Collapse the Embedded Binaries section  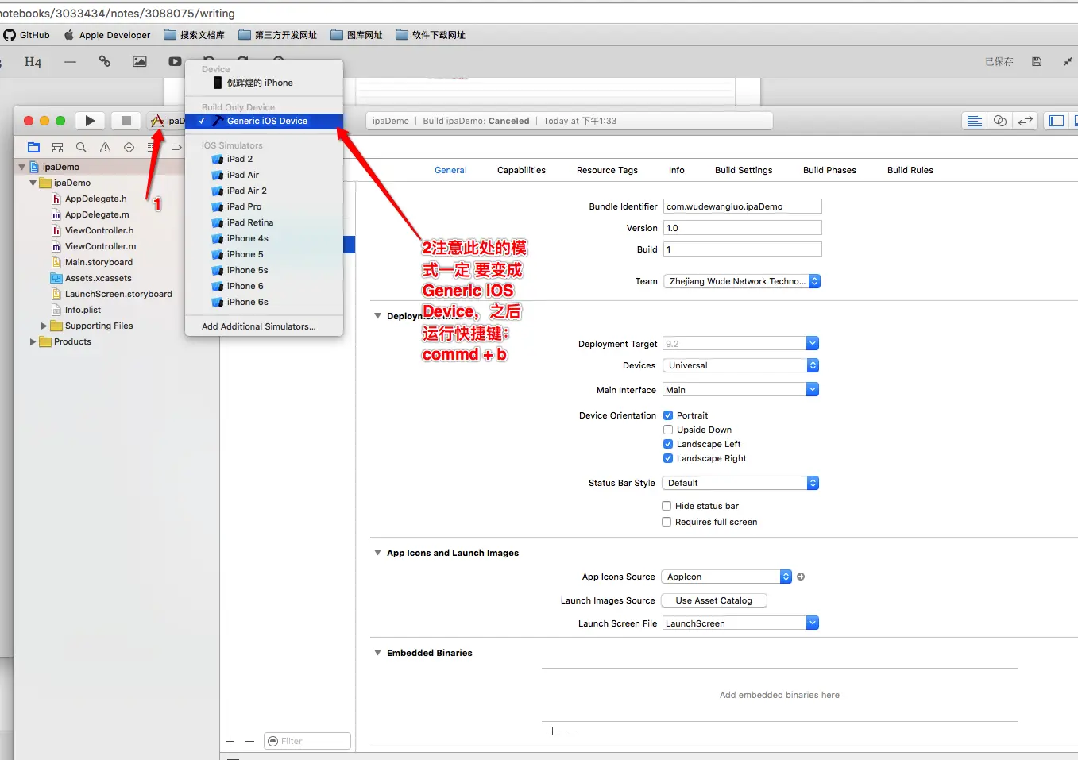click(x=378, y=653)
